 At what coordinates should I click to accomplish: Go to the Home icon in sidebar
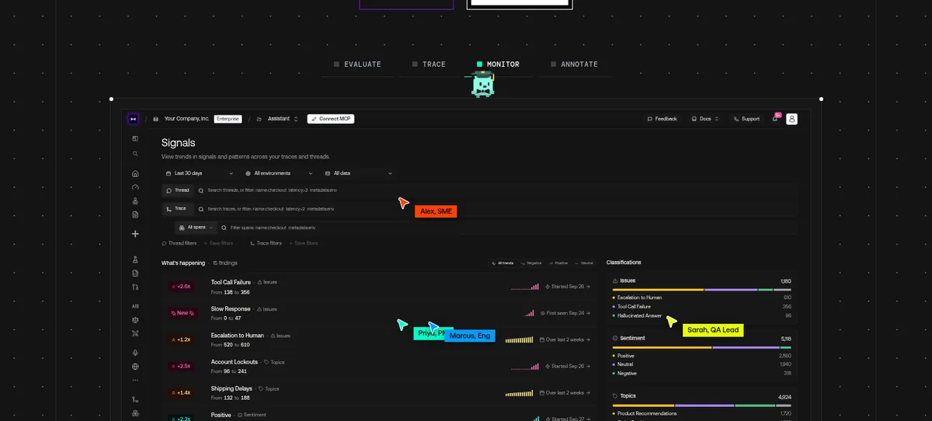(x=135, y=174)
